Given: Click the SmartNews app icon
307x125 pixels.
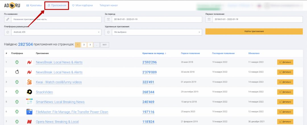Looking at the screenshot, I should click(29, 102).
